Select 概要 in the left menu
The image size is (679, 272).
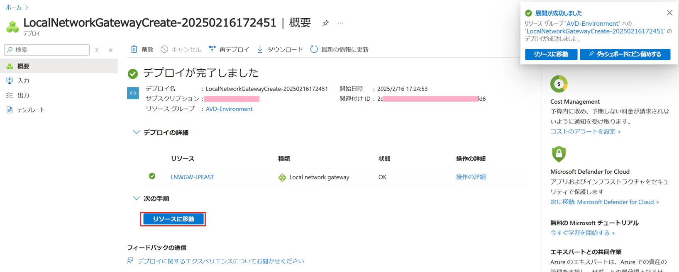59,66
